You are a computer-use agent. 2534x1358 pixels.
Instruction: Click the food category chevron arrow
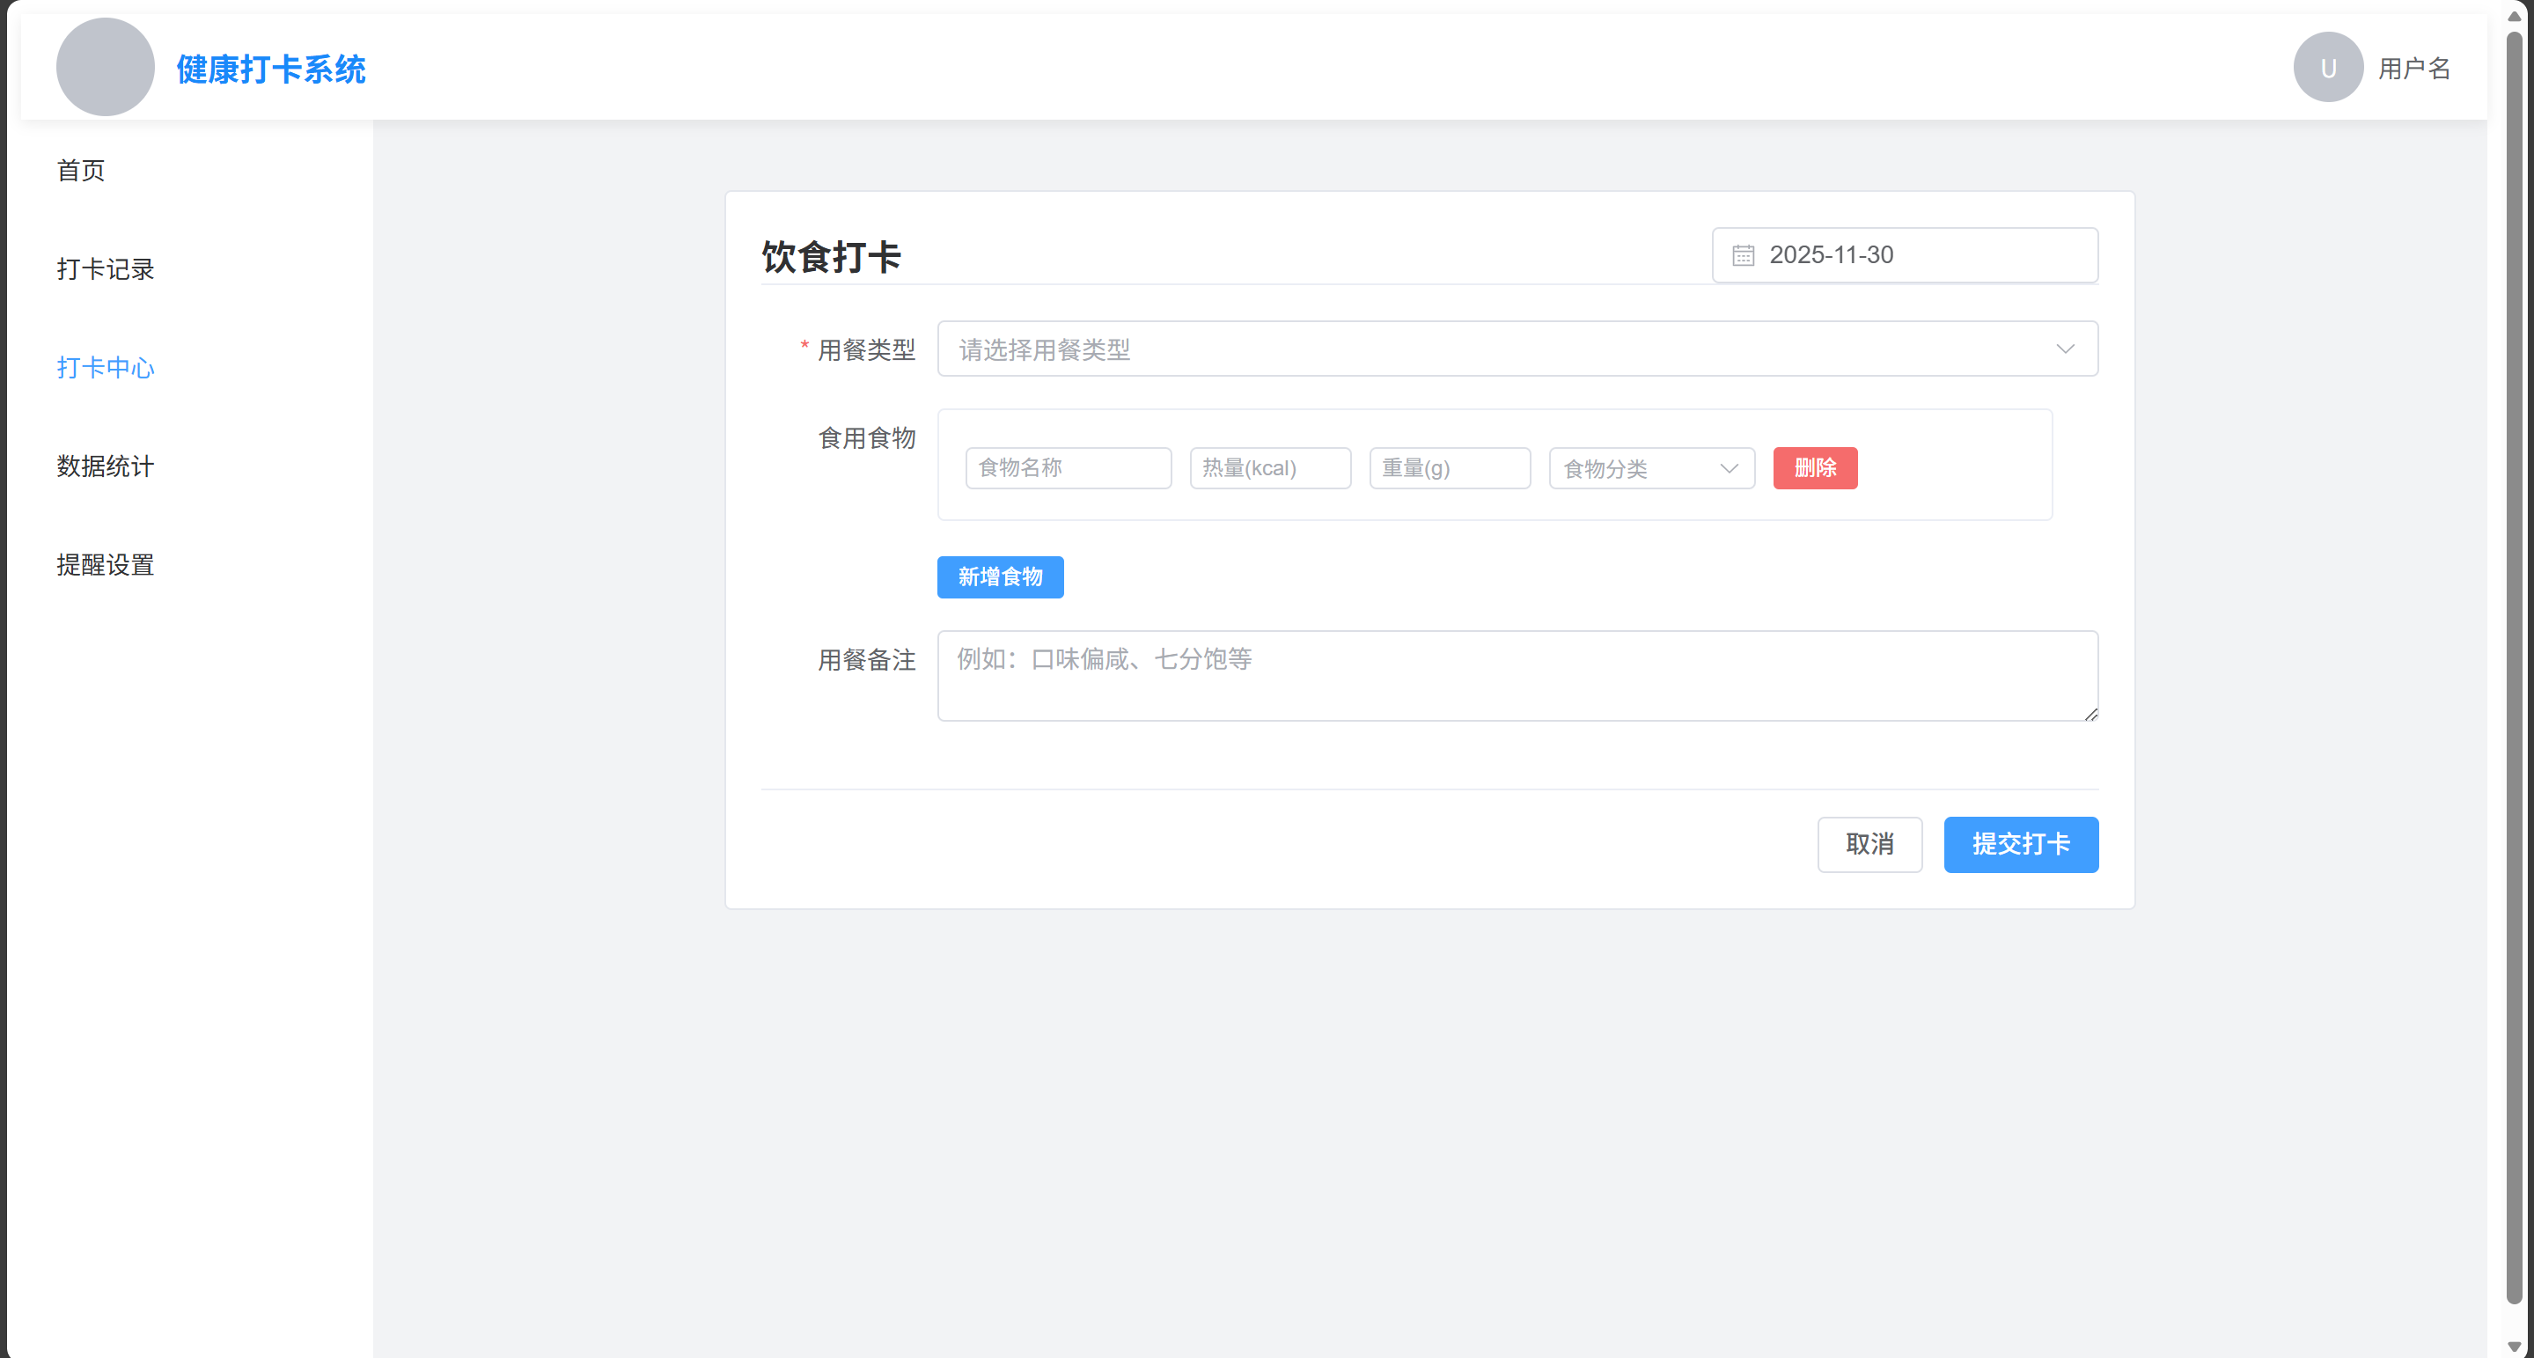coord(1729,468)
